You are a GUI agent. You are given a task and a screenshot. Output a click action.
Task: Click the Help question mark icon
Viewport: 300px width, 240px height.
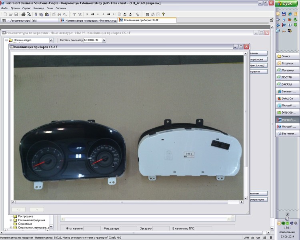pos(163,14)
